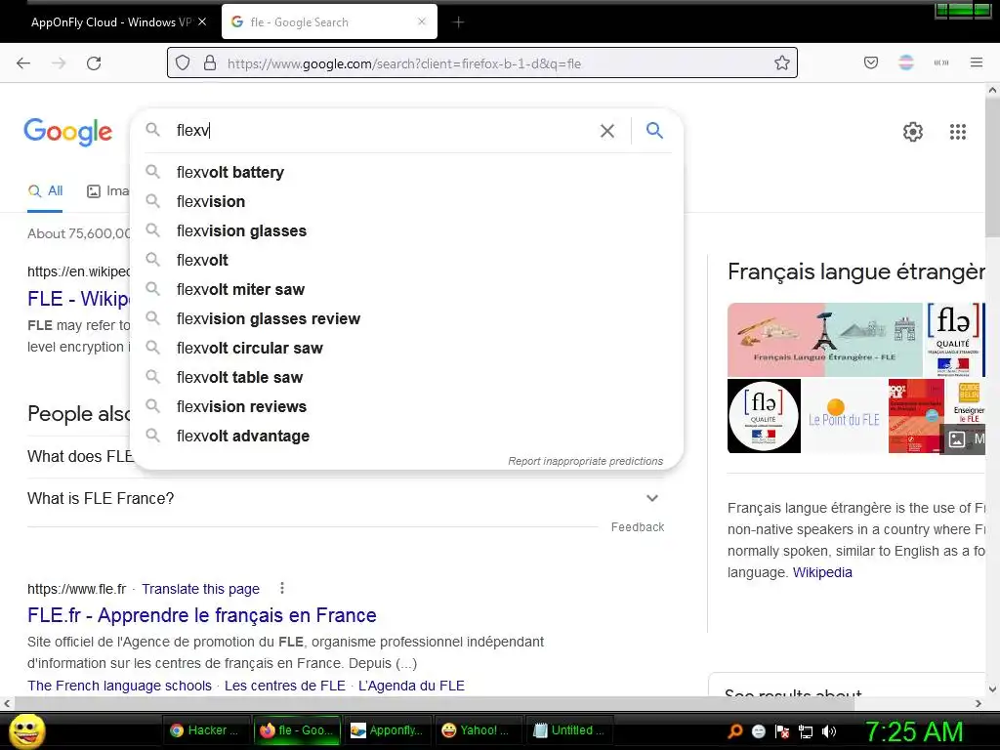Open The French language schools sitelink
Screen dimensions: 1000x750
[x=119, y=686]
